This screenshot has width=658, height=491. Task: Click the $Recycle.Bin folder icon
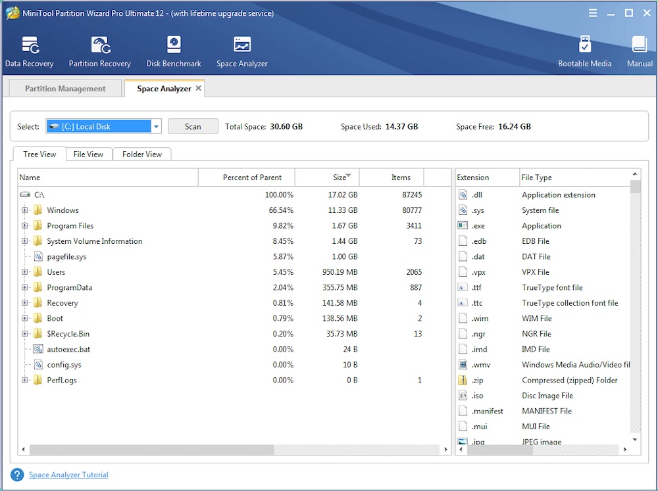coord(38,334)
